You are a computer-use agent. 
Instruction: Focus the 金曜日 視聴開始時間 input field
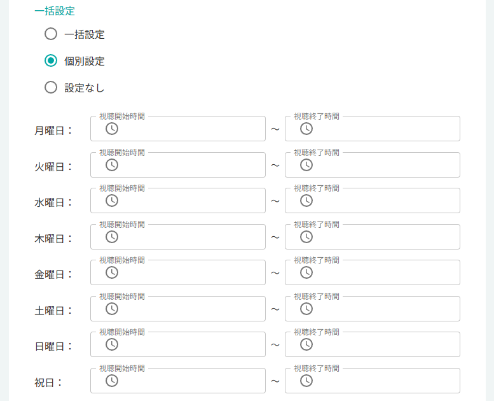178,272
